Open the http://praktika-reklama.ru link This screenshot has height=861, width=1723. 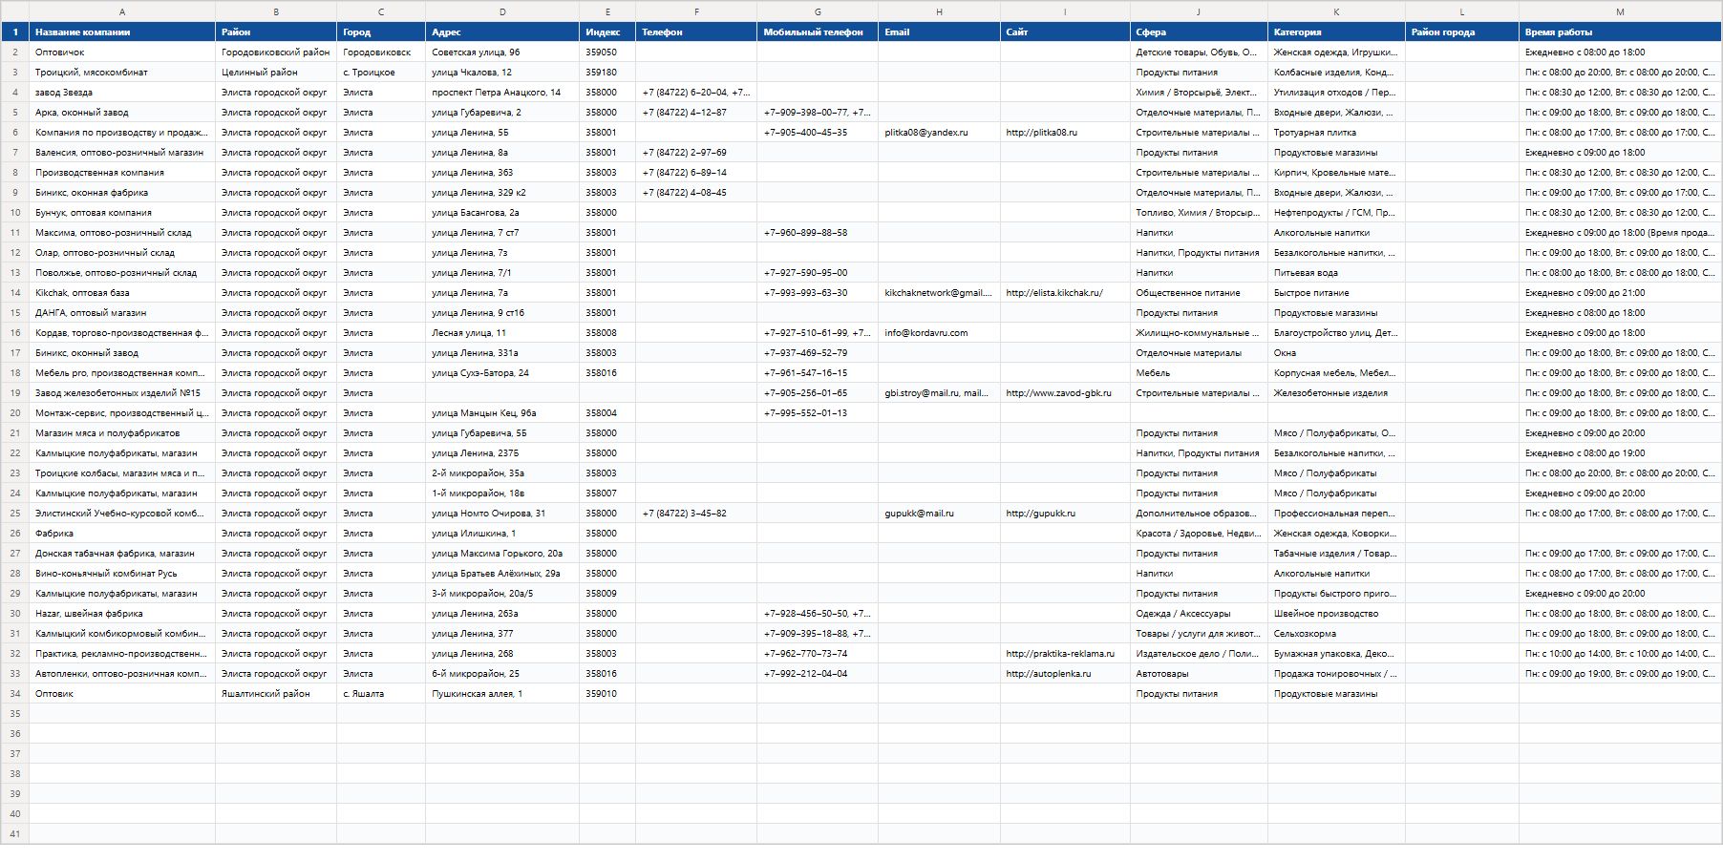click(x=1060, y=654)
